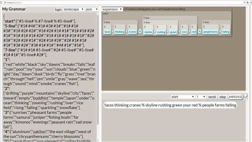Toggle the small circle next to seed
This screenshot has width=252, height=142.
(246, 95)
